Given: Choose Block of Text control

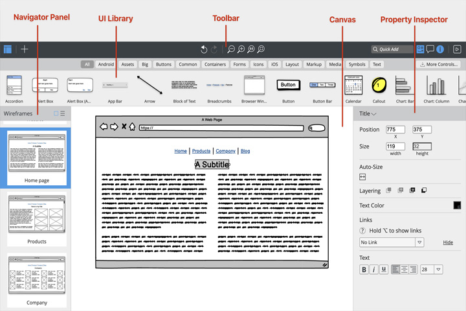Looking at the screenshot, I should [x=184, y=89].
